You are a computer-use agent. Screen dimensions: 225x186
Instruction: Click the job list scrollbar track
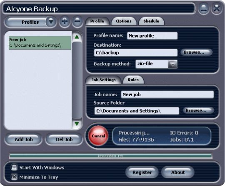(77, 80)
